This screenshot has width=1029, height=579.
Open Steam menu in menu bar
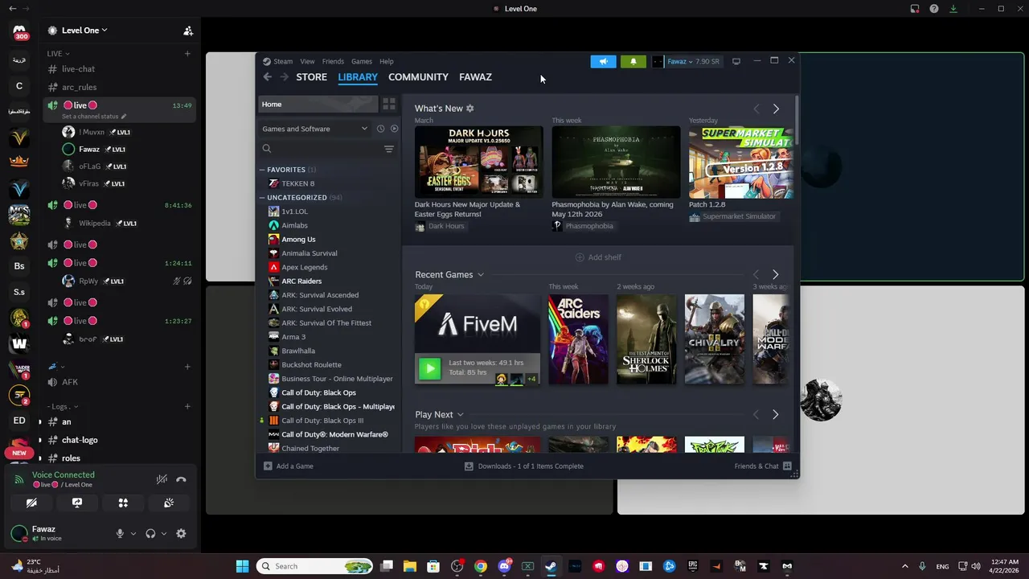(283, 61)
